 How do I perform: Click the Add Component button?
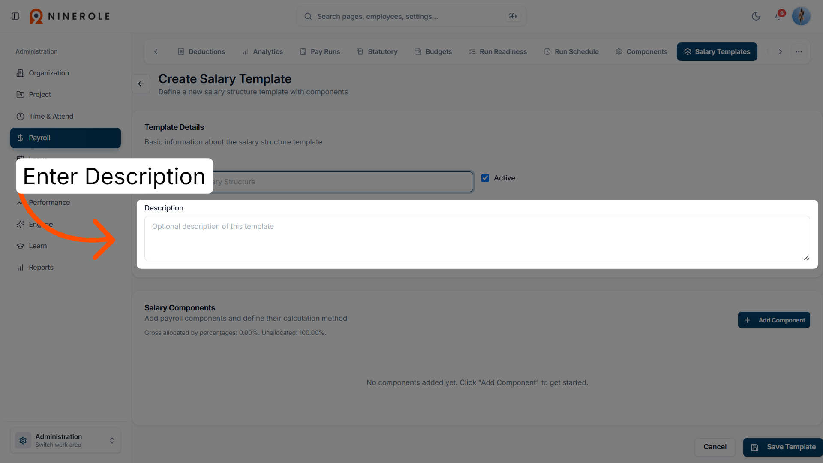774,320
